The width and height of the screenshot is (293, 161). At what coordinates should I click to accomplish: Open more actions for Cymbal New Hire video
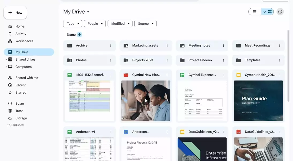click(167, 75)
